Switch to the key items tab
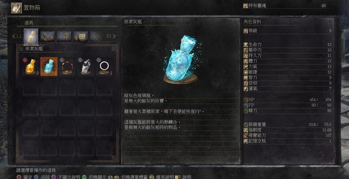The image size is (349, 179). point(64,37)
